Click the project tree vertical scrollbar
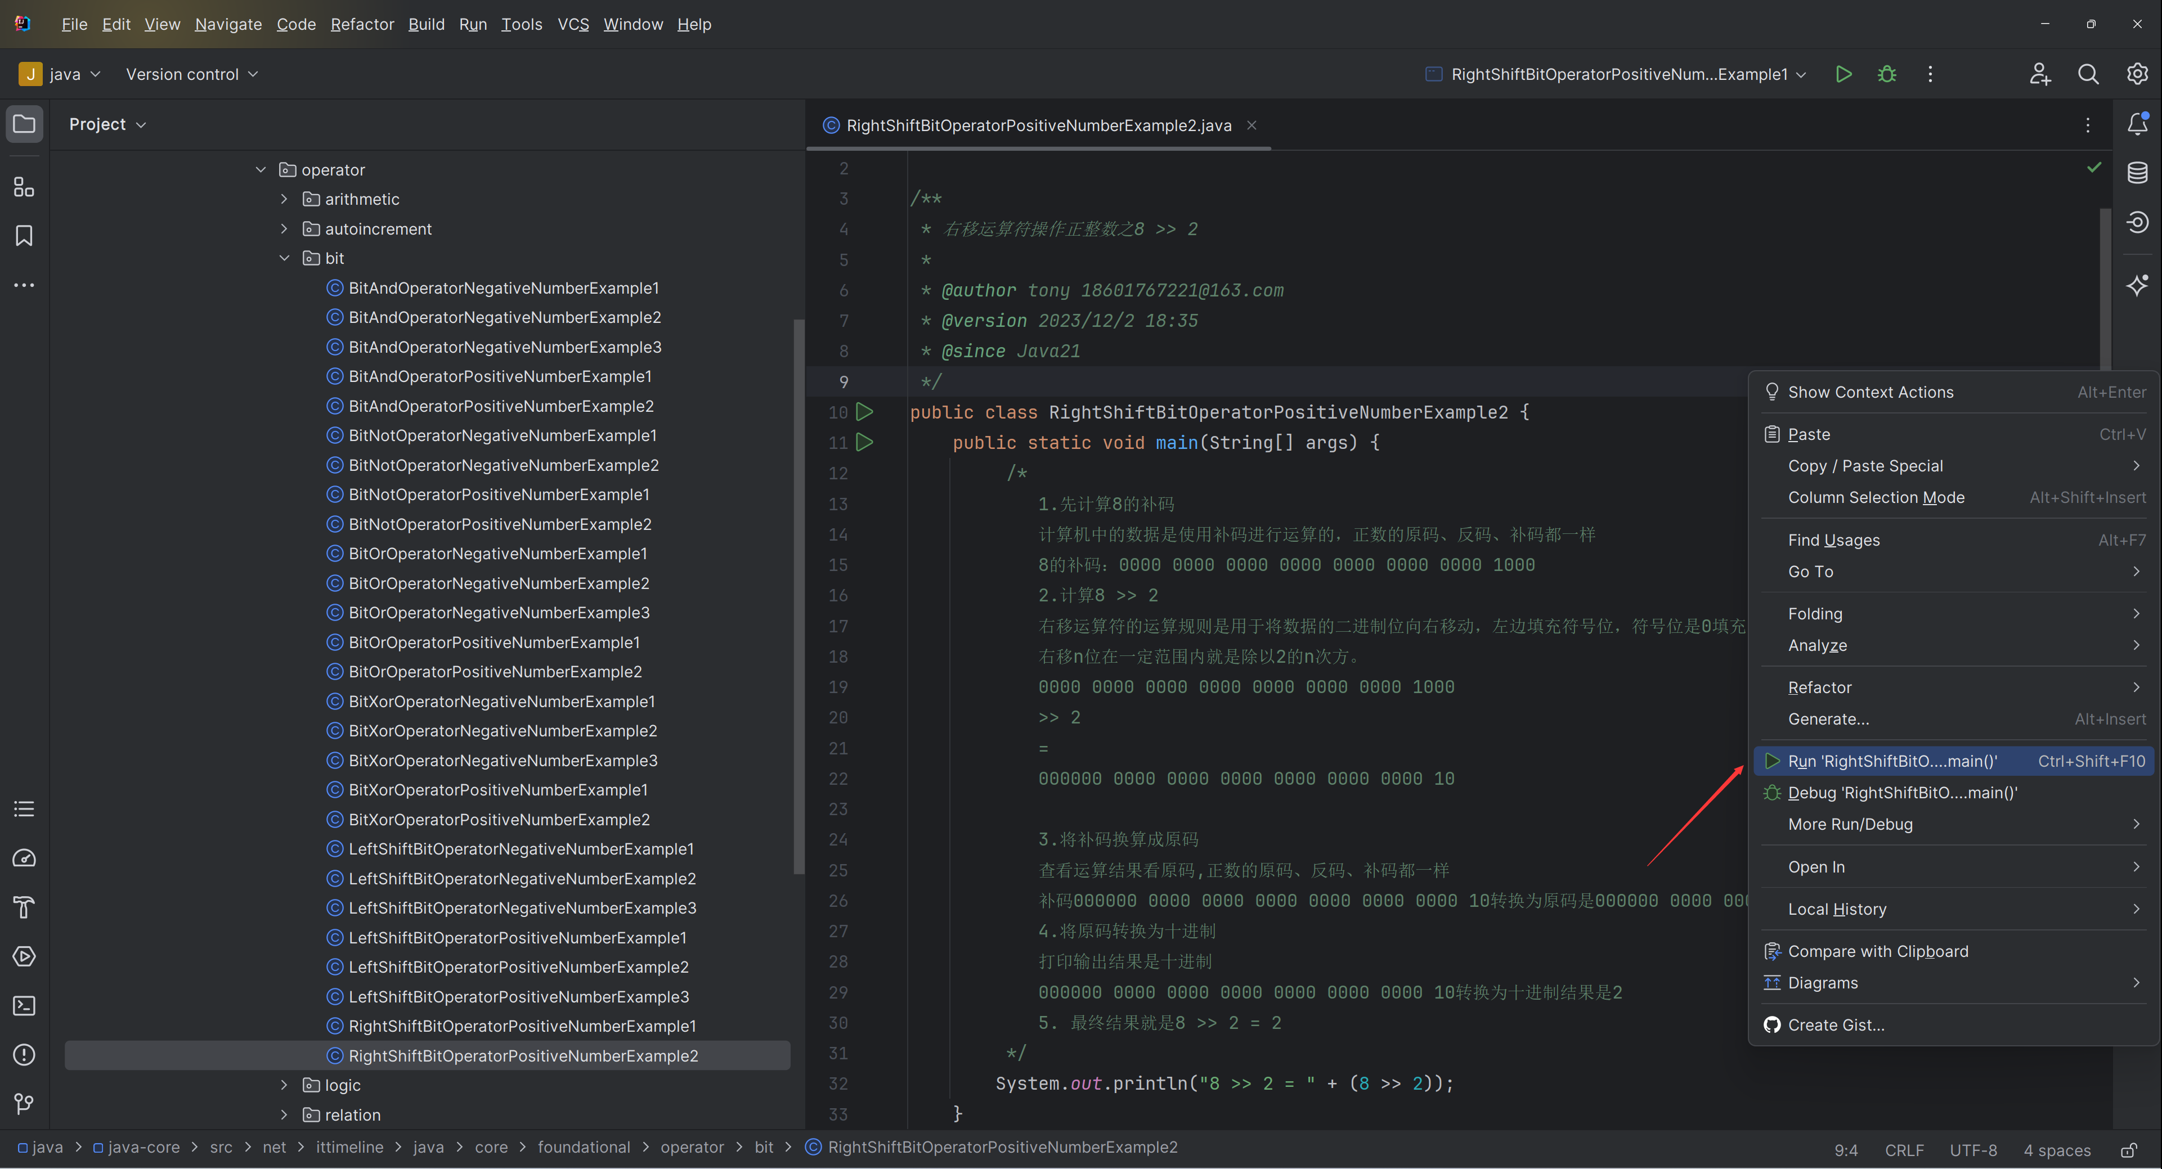This screenshot has width=2162, height=1169. [798, 596]
